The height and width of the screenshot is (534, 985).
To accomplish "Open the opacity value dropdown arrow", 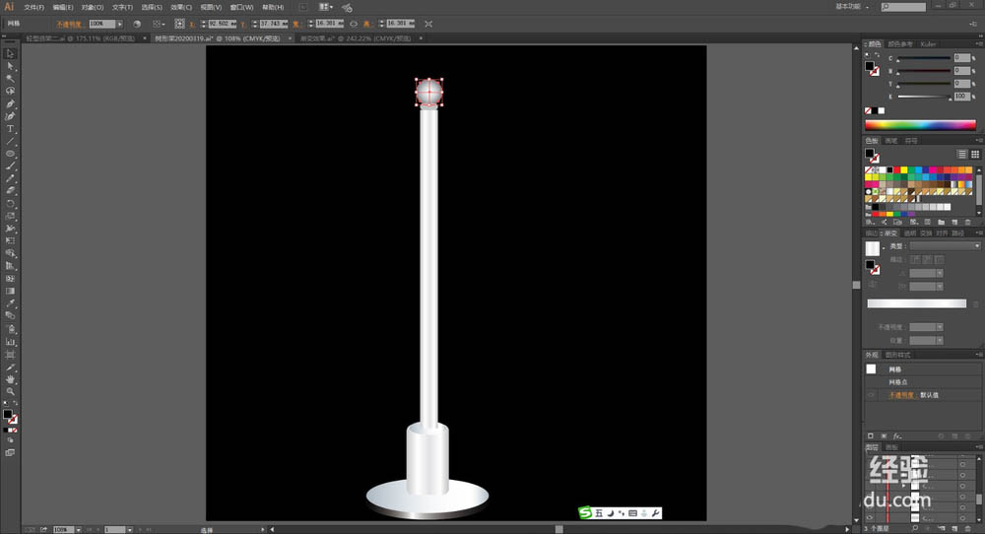I will click(119, 24).
